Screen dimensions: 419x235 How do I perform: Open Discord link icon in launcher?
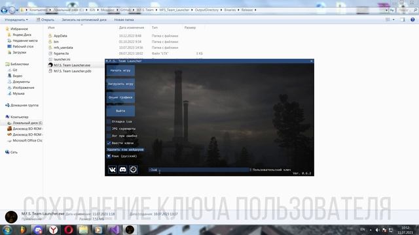[x=122, y=170]
